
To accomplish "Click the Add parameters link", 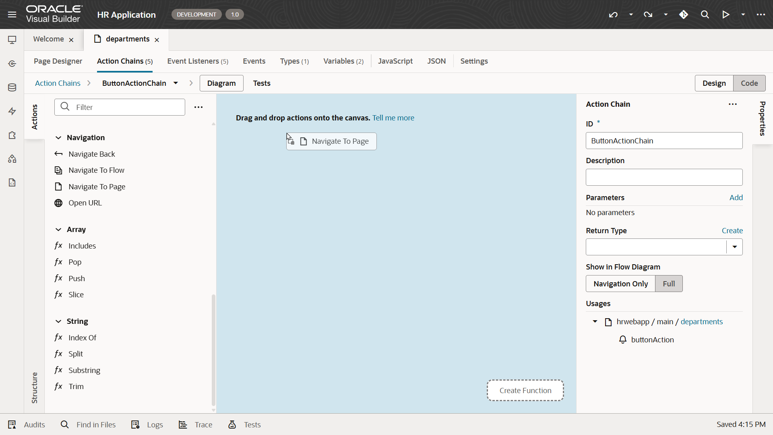I will [736, 197].
